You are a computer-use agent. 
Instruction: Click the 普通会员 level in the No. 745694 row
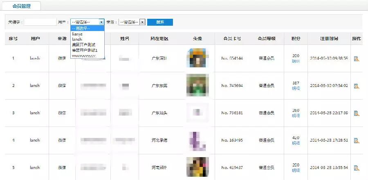pyautogui.click(x=267, y=86)
